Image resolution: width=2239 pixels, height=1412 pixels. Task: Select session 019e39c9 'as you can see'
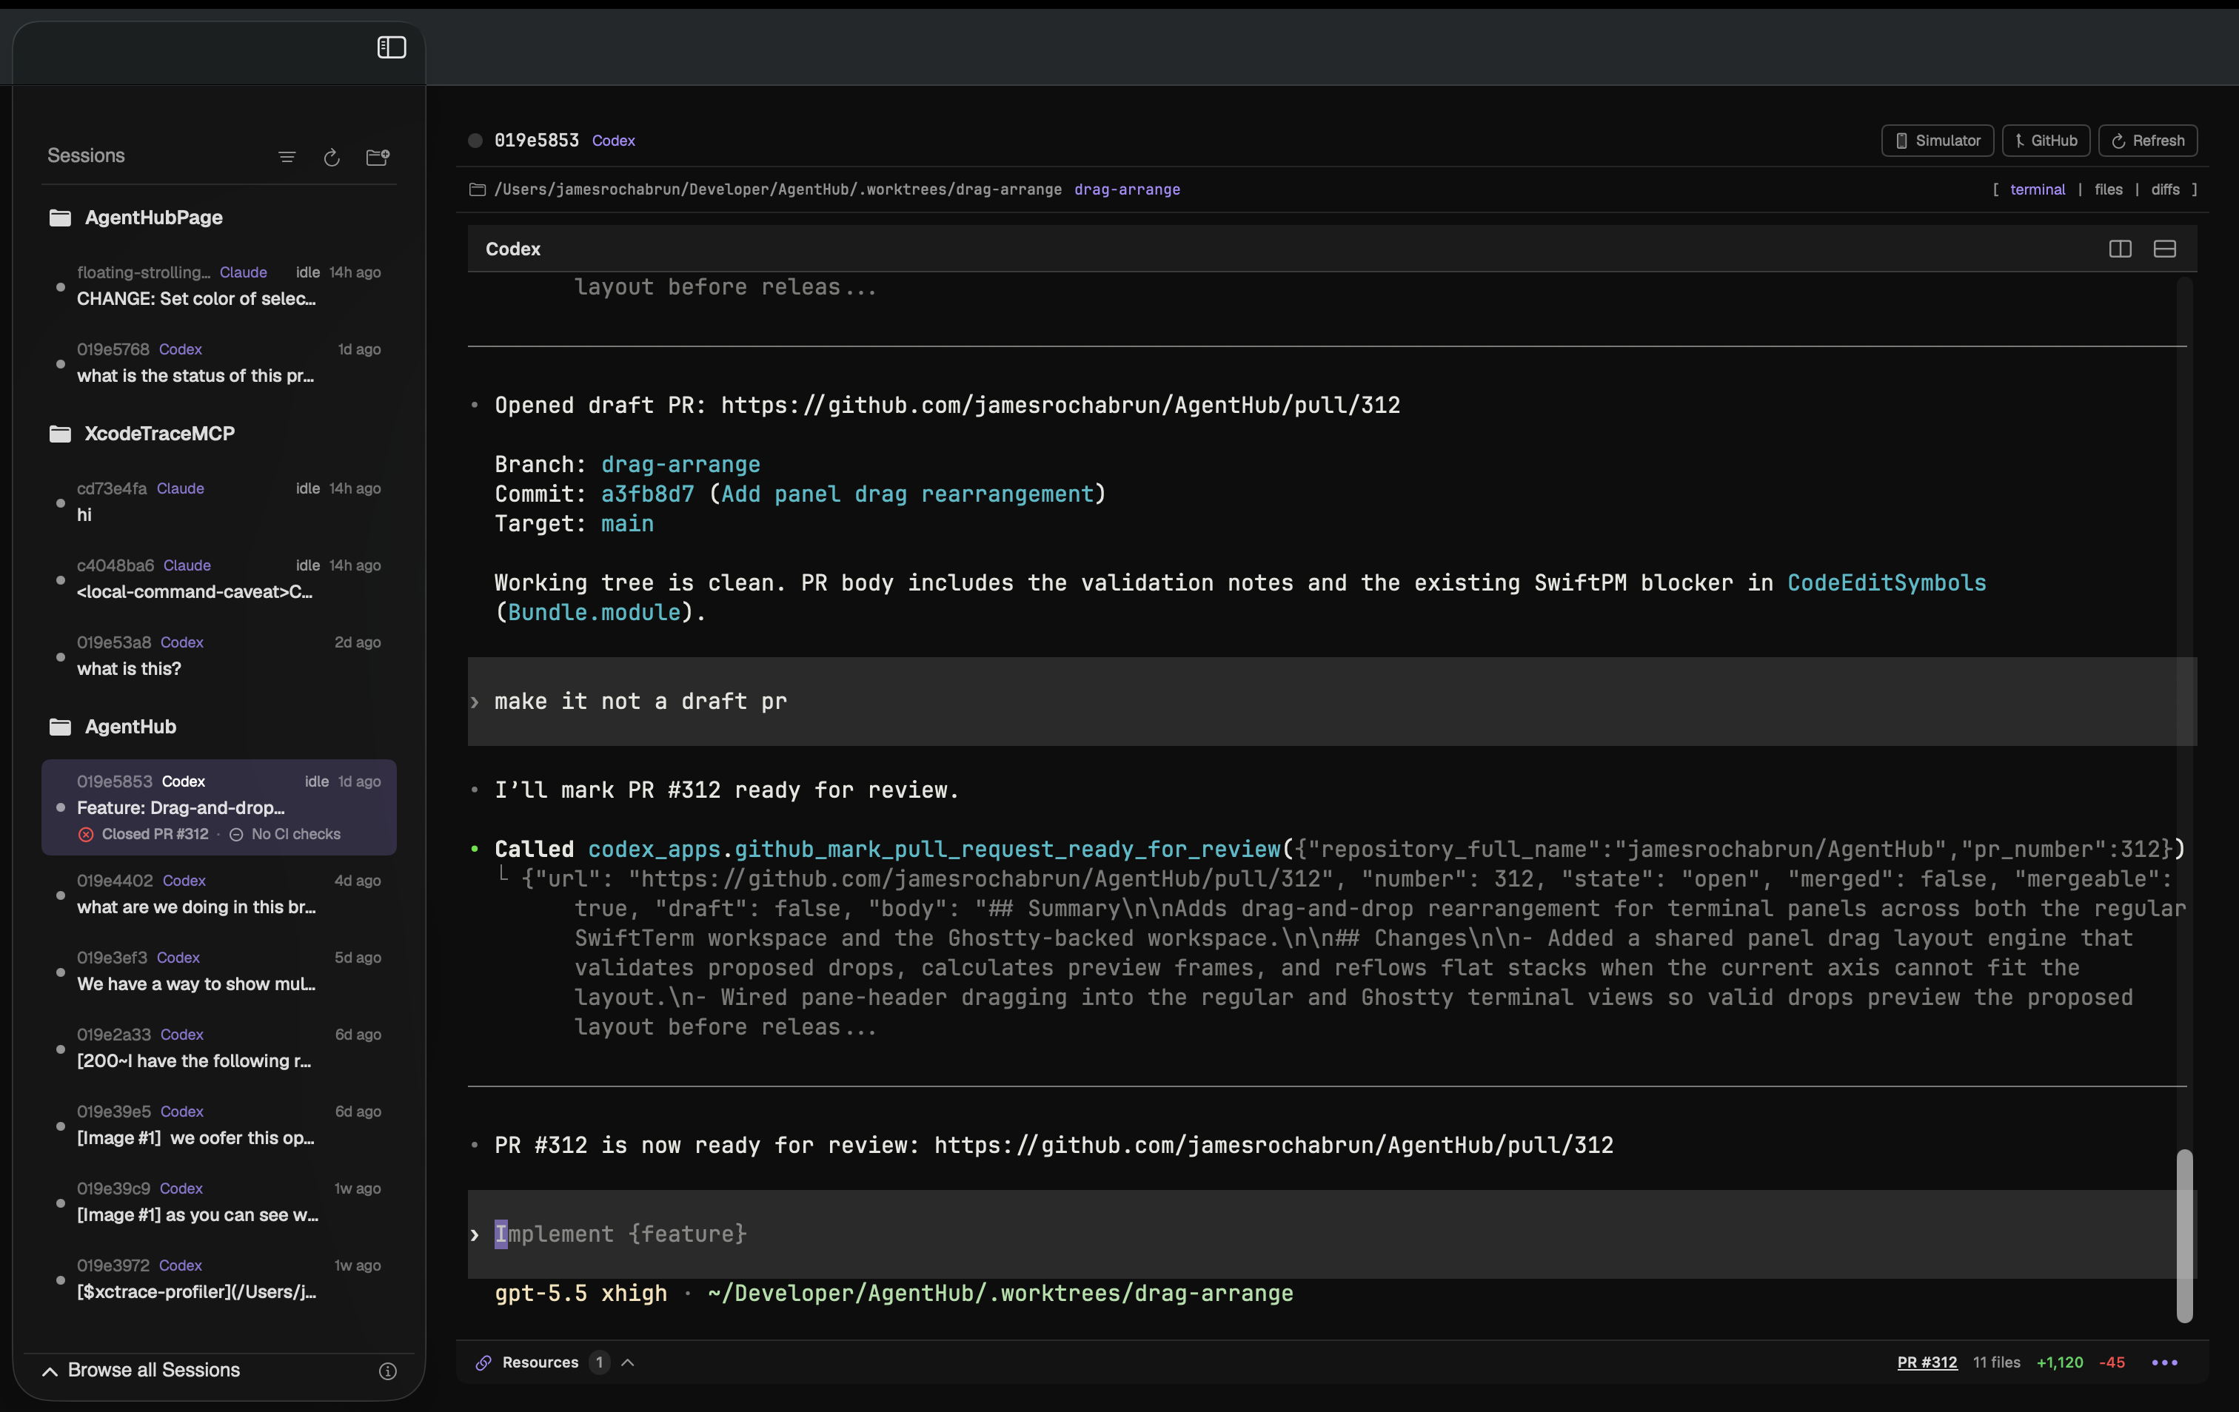tap(219, 1203)
